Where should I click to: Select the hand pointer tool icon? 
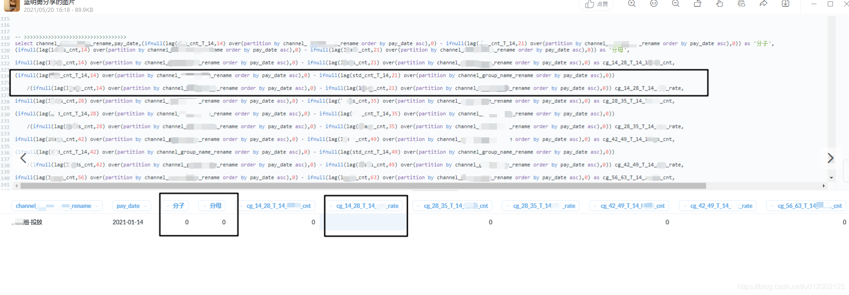[720, 4]
